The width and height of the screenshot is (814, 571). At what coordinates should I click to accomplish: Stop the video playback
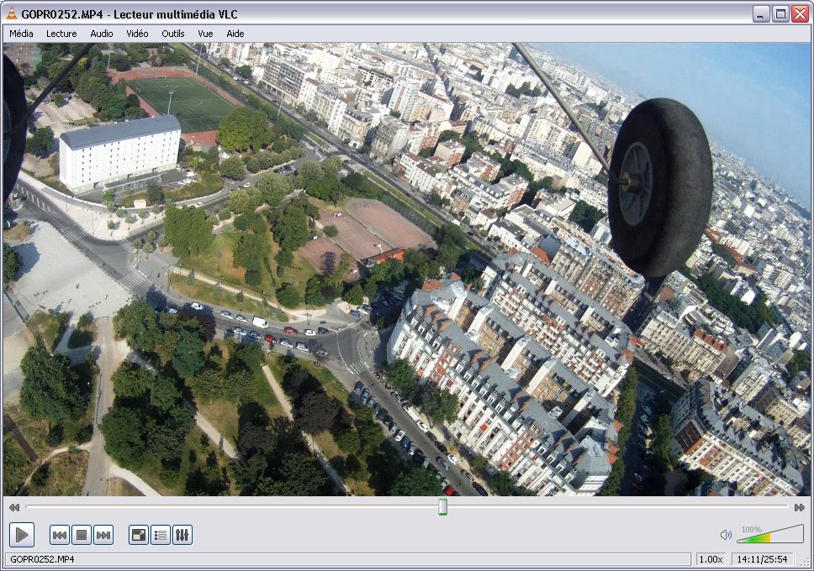pos(82,535)
